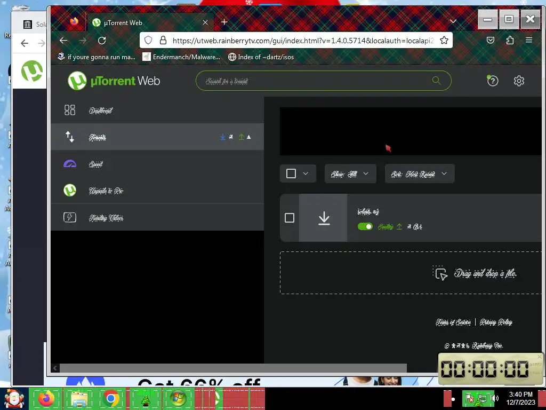Click the µTorrent Web logo
The width and height of the screenshot is (546, 410).
point(114,81)
